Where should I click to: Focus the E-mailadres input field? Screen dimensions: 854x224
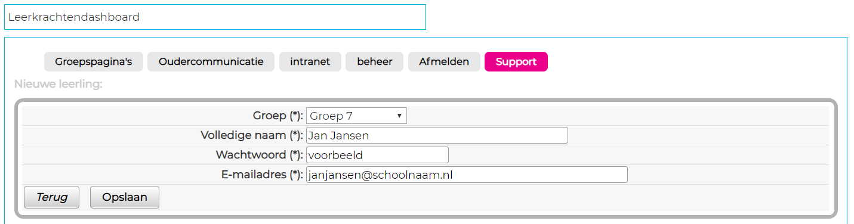click(x=467, y=175)
